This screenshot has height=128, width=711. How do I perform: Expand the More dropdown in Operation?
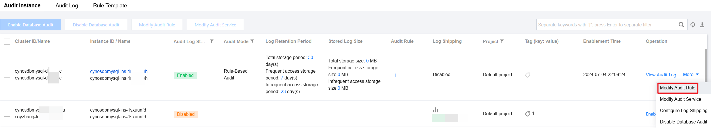(691, 74)
